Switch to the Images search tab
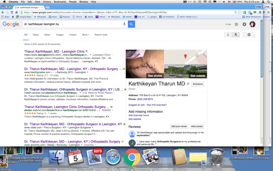Image resolution: width=273 pixels, height=171 pixels. (60, 35)
